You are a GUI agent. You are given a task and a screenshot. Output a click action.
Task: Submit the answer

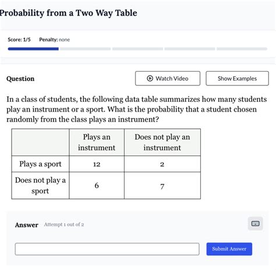click(229, 249)
